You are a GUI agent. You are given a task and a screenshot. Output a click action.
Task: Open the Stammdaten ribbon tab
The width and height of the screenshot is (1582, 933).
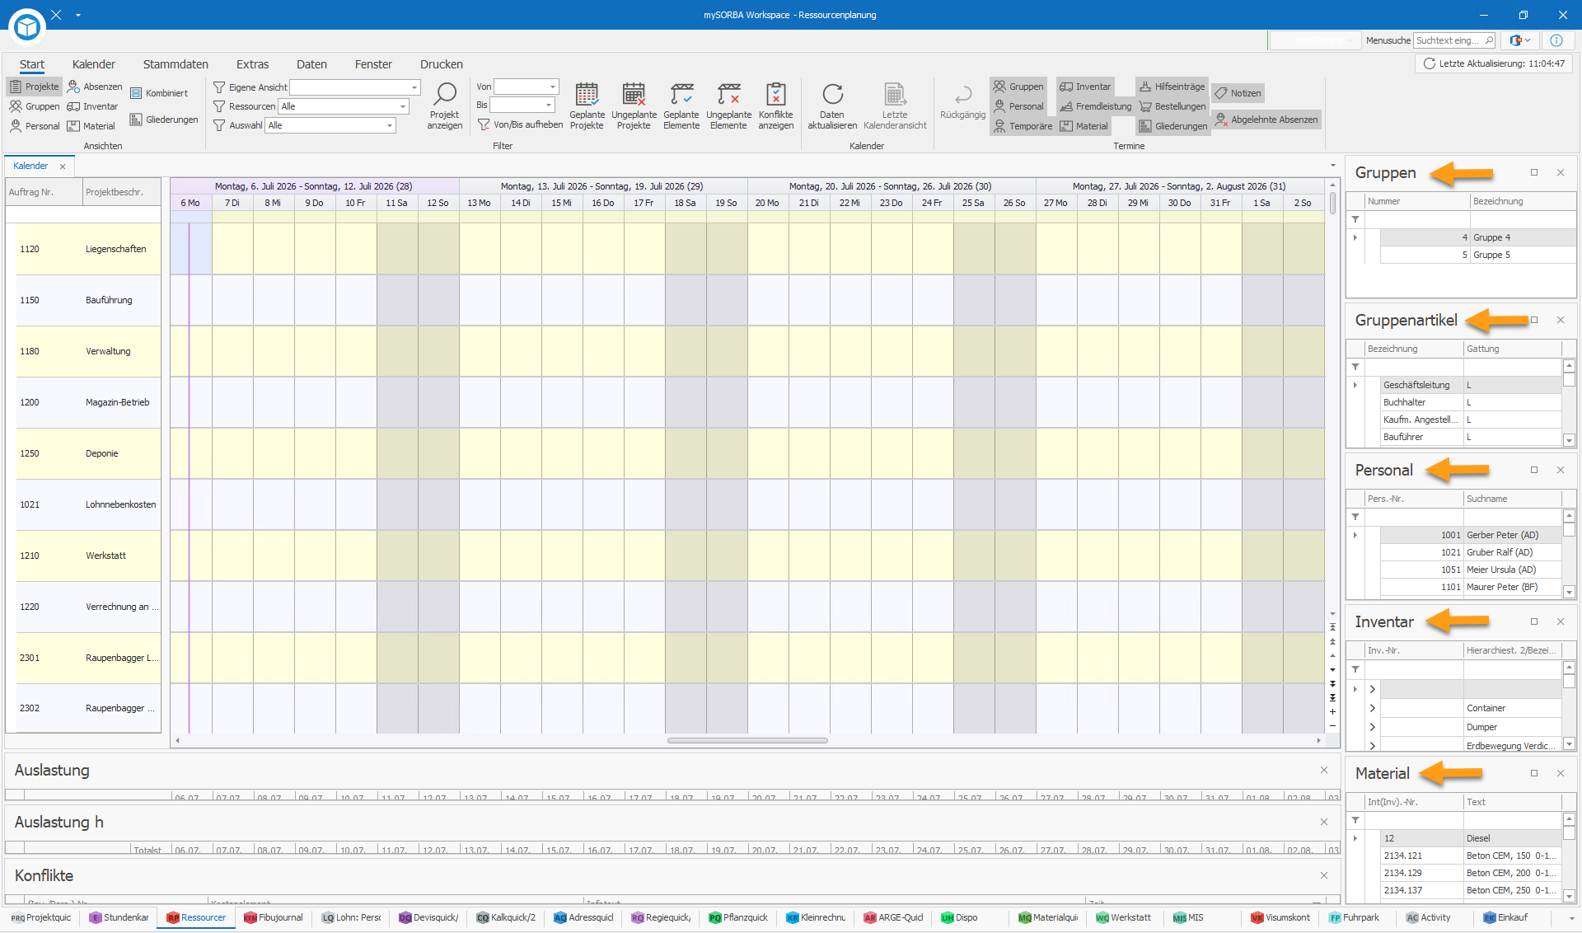[176, 64]
